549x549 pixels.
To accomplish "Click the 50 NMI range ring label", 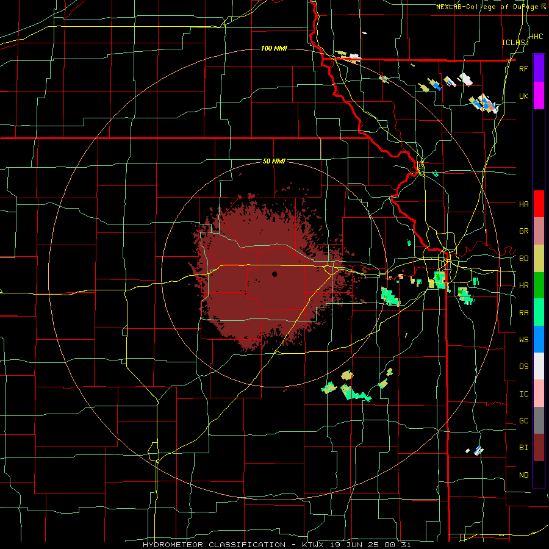I will pos(274,161).
